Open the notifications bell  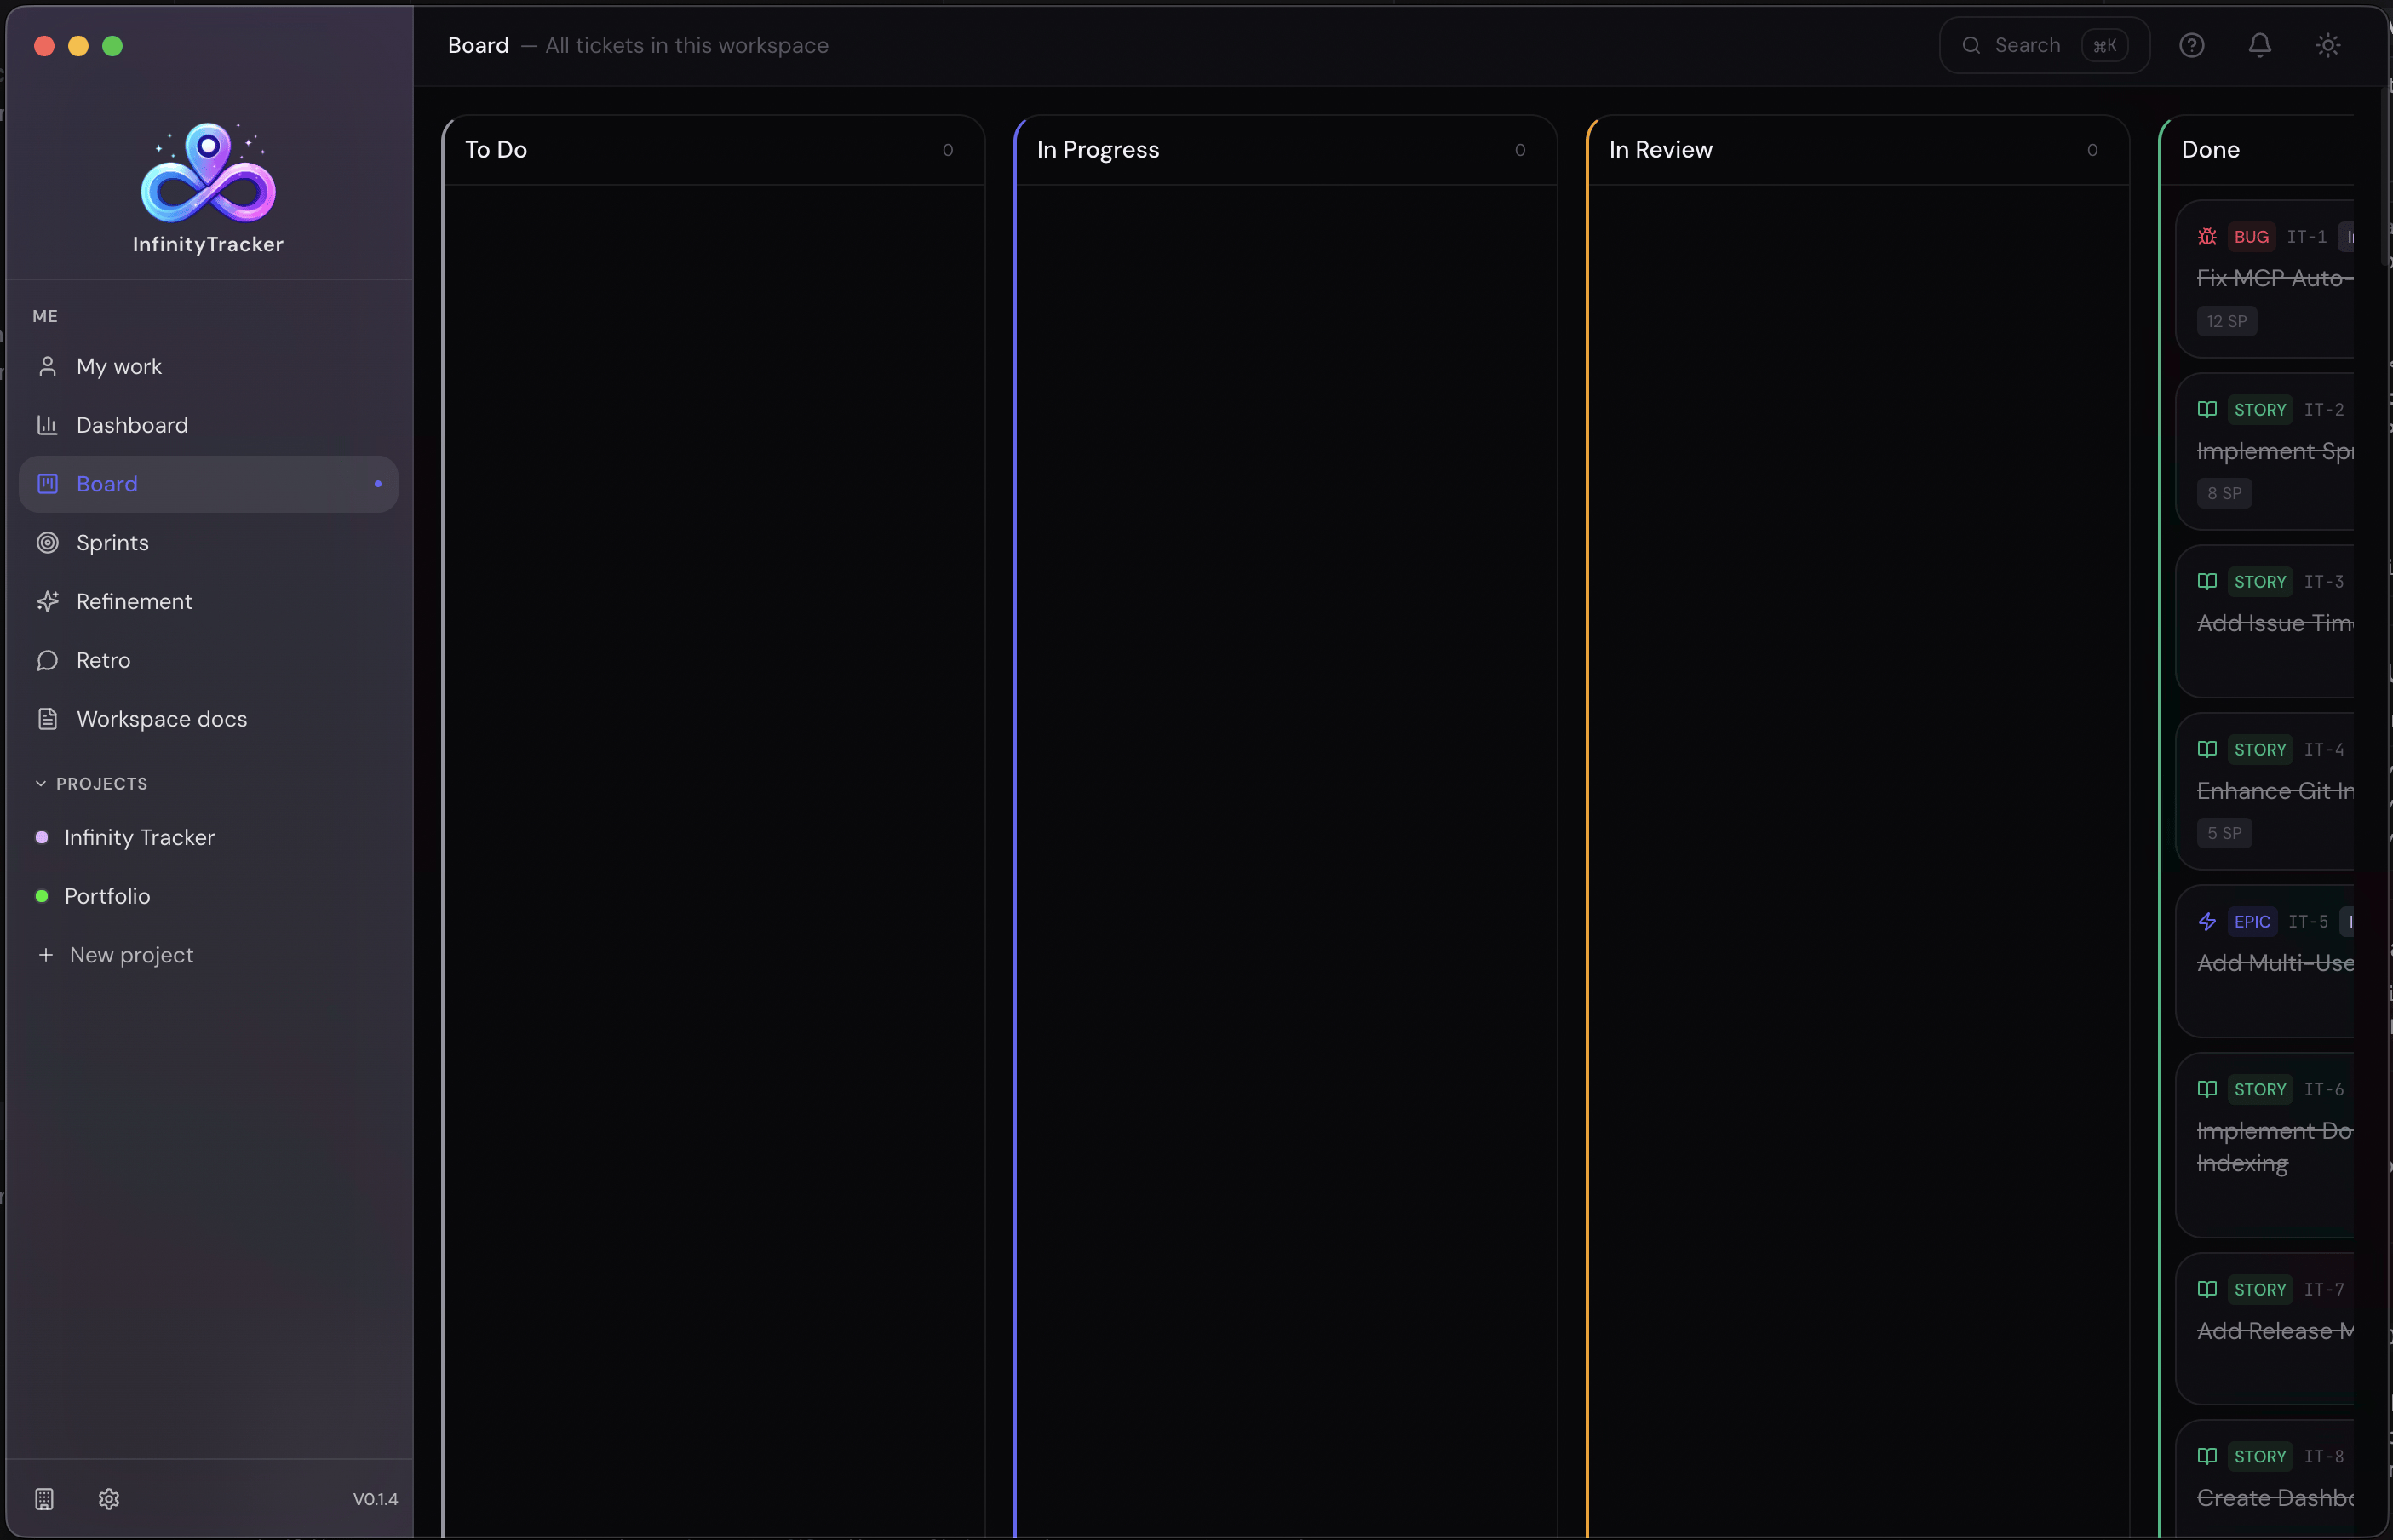coord(2260,45)
